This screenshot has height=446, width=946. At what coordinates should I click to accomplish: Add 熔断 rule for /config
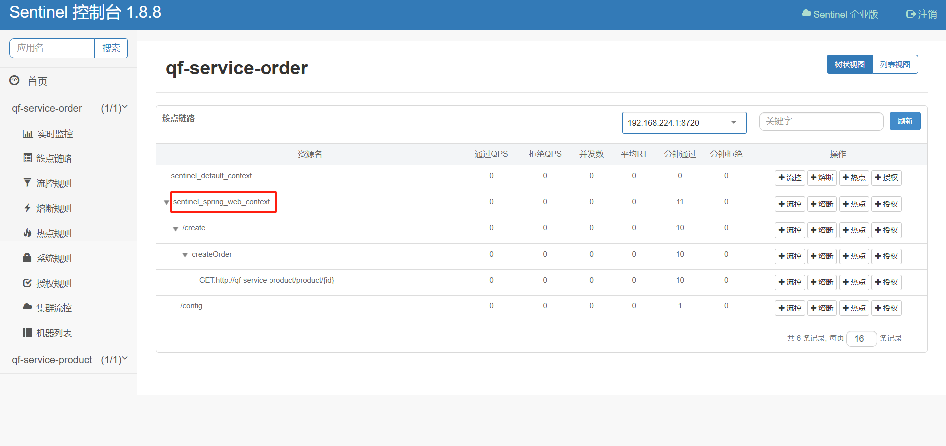(x=822, y=308)
